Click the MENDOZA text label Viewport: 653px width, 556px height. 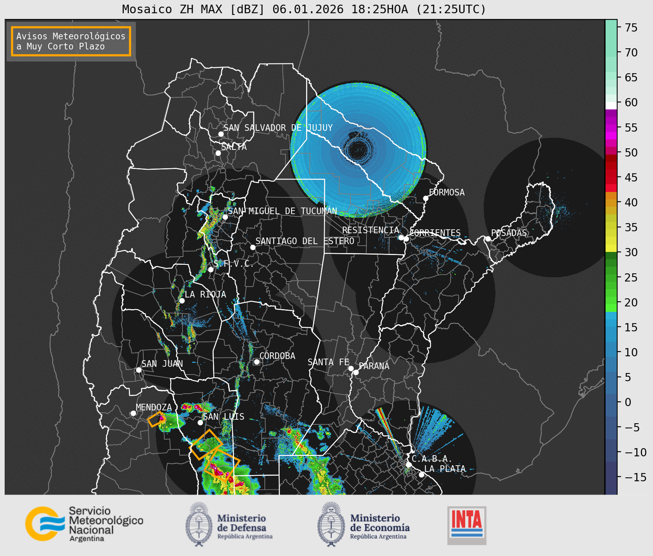(154, 407)
